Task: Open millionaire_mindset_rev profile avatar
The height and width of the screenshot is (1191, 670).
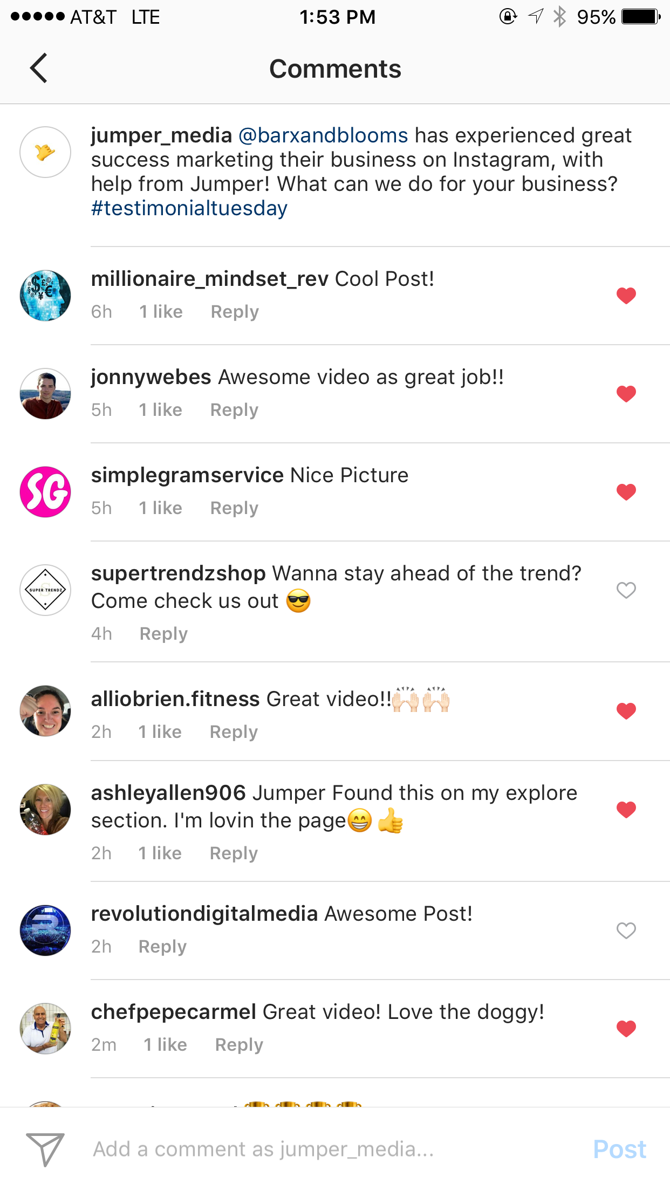Action: (x=45, y=296)
